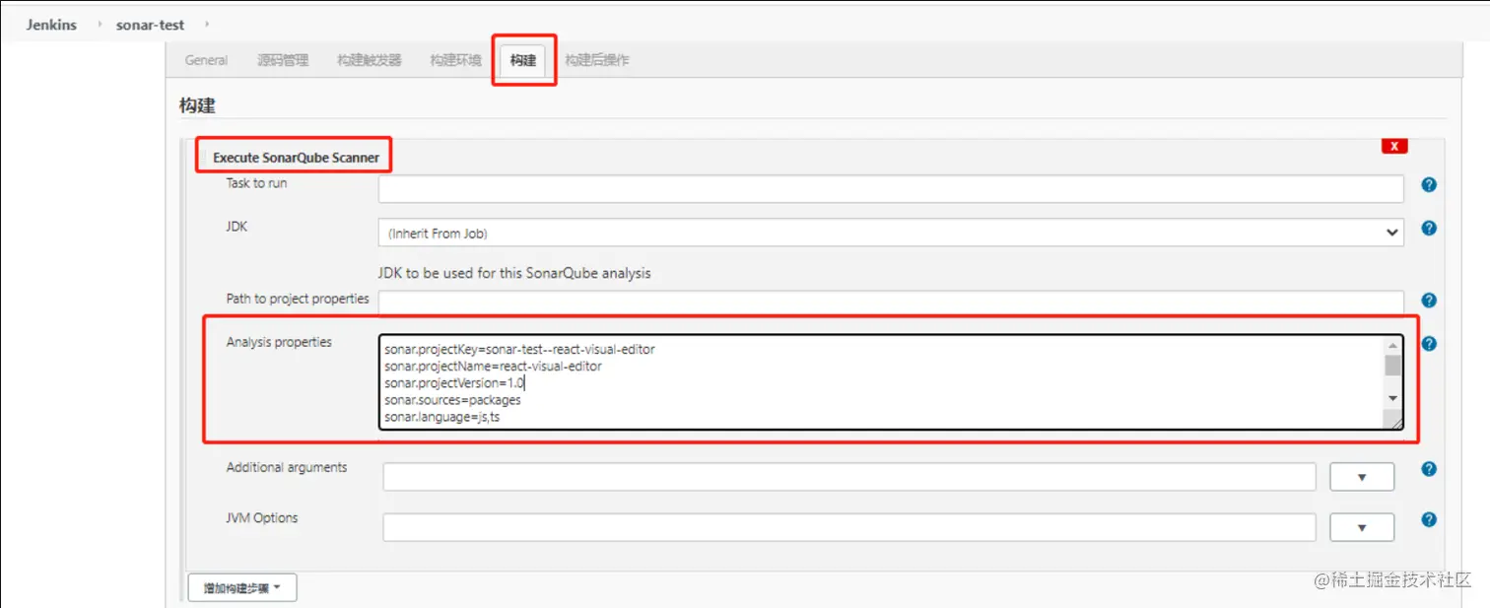Open help for JVM Options
Viewport: 1490px width, 608px height.
1429,519
